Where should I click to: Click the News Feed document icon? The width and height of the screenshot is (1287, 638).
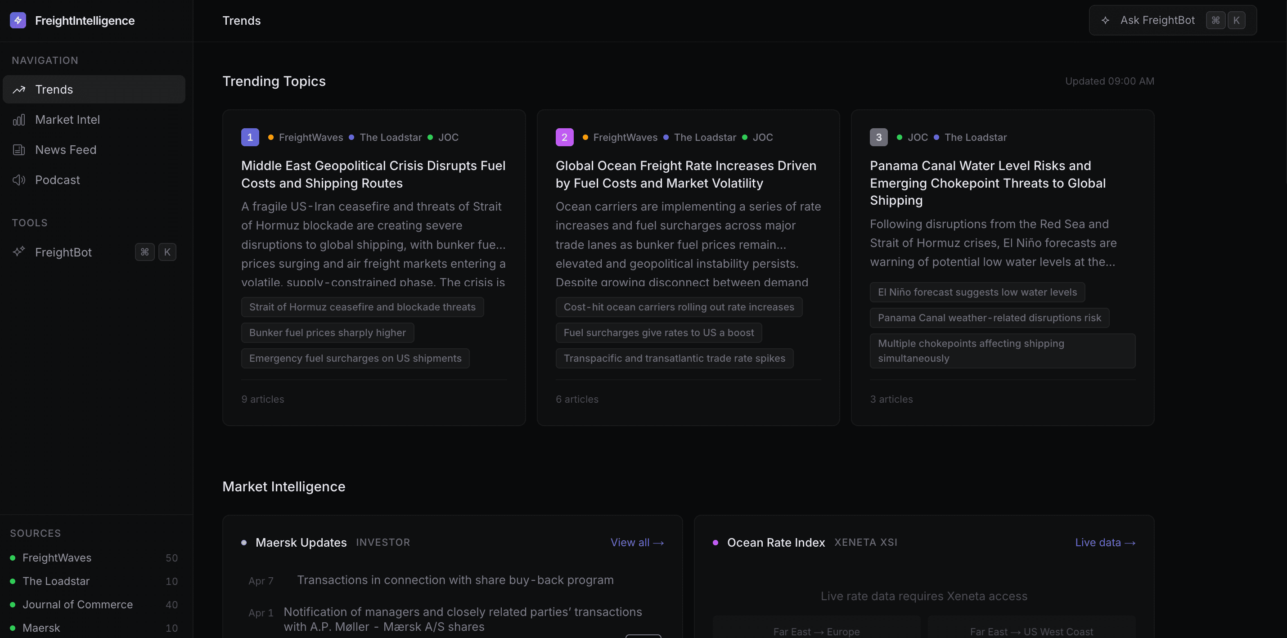(x=19, y=149)
